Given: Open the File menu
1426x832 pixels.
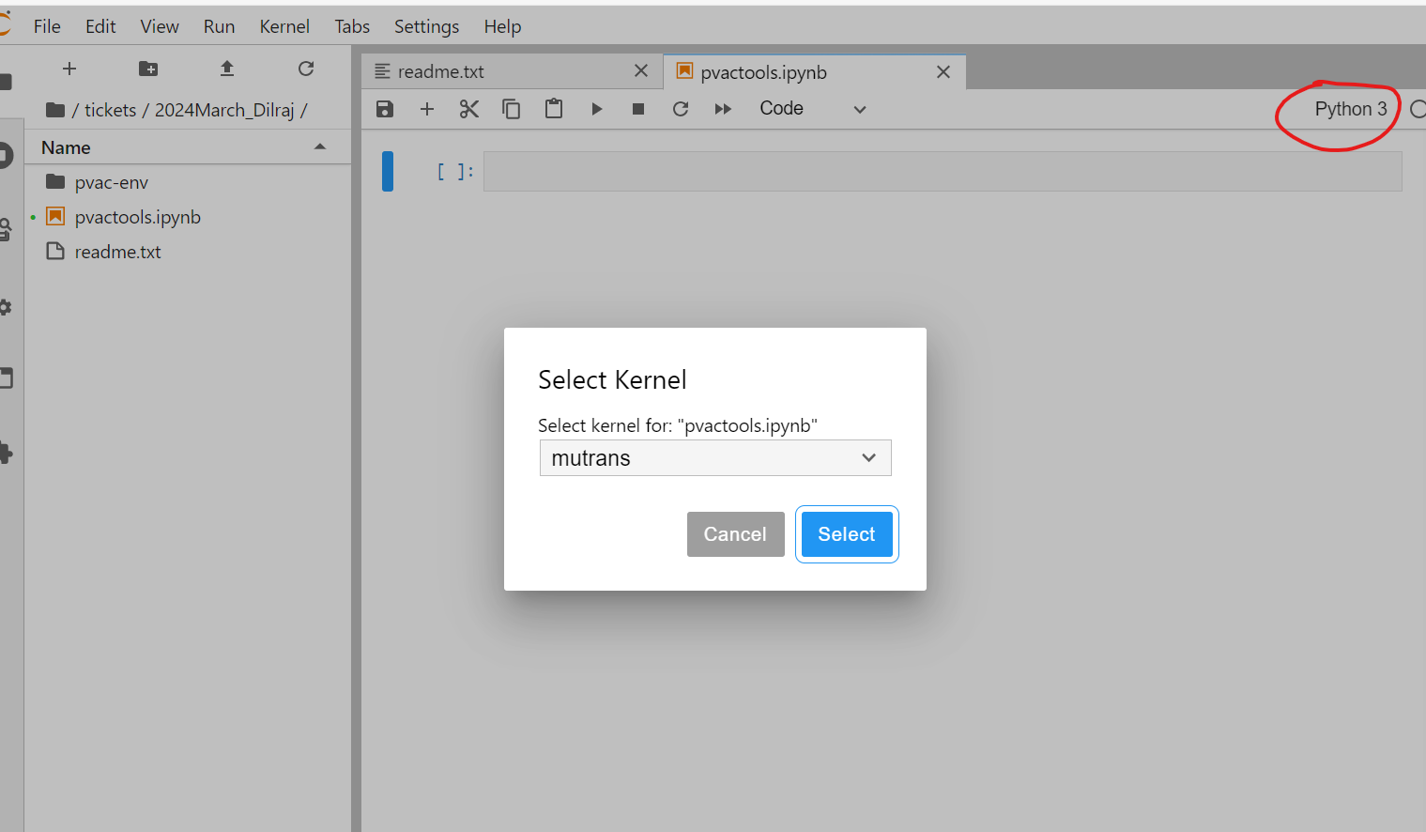Looking at the screenshot, I should point(47,26).
